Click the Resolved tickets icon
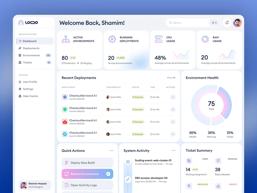The image size is (257, 193). point(189,186)
